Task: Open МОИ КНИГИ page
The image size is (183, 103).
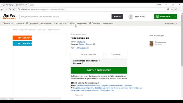Action: coord(163,17)
